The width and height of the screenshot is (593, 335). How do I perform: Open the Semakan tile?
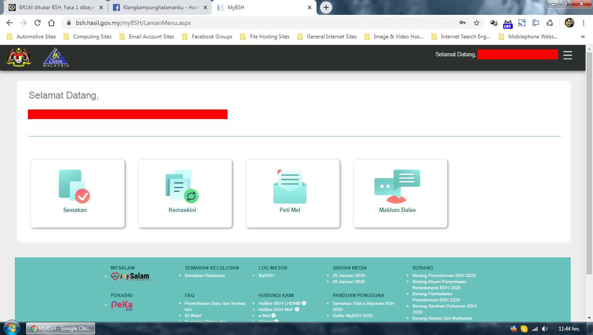pyautogui.click(x=78, y=194)
